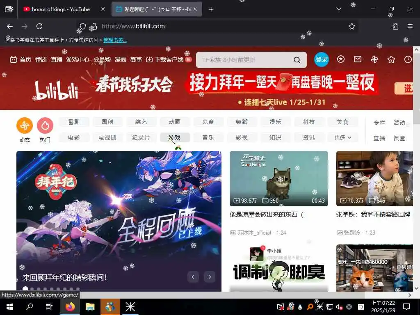Open the Firefox hamburger menu
The image size is (420, 315).
pyautogui.click(x=410, y=26)
